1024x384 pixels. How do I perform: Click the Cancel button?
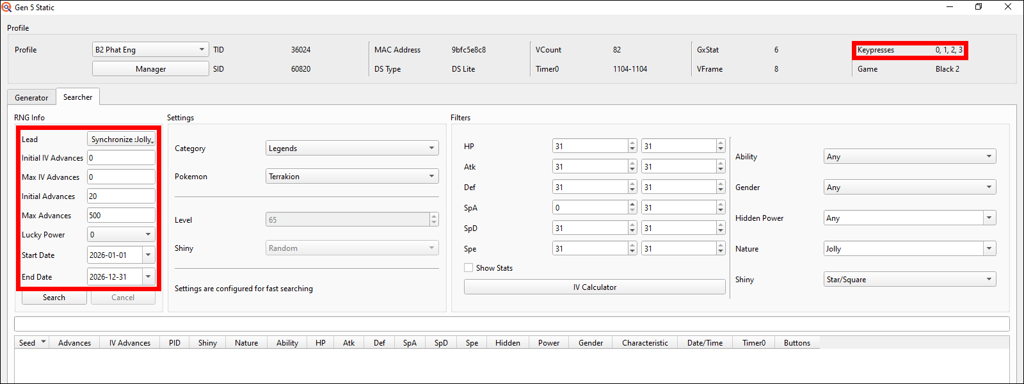tap(123, 297)
